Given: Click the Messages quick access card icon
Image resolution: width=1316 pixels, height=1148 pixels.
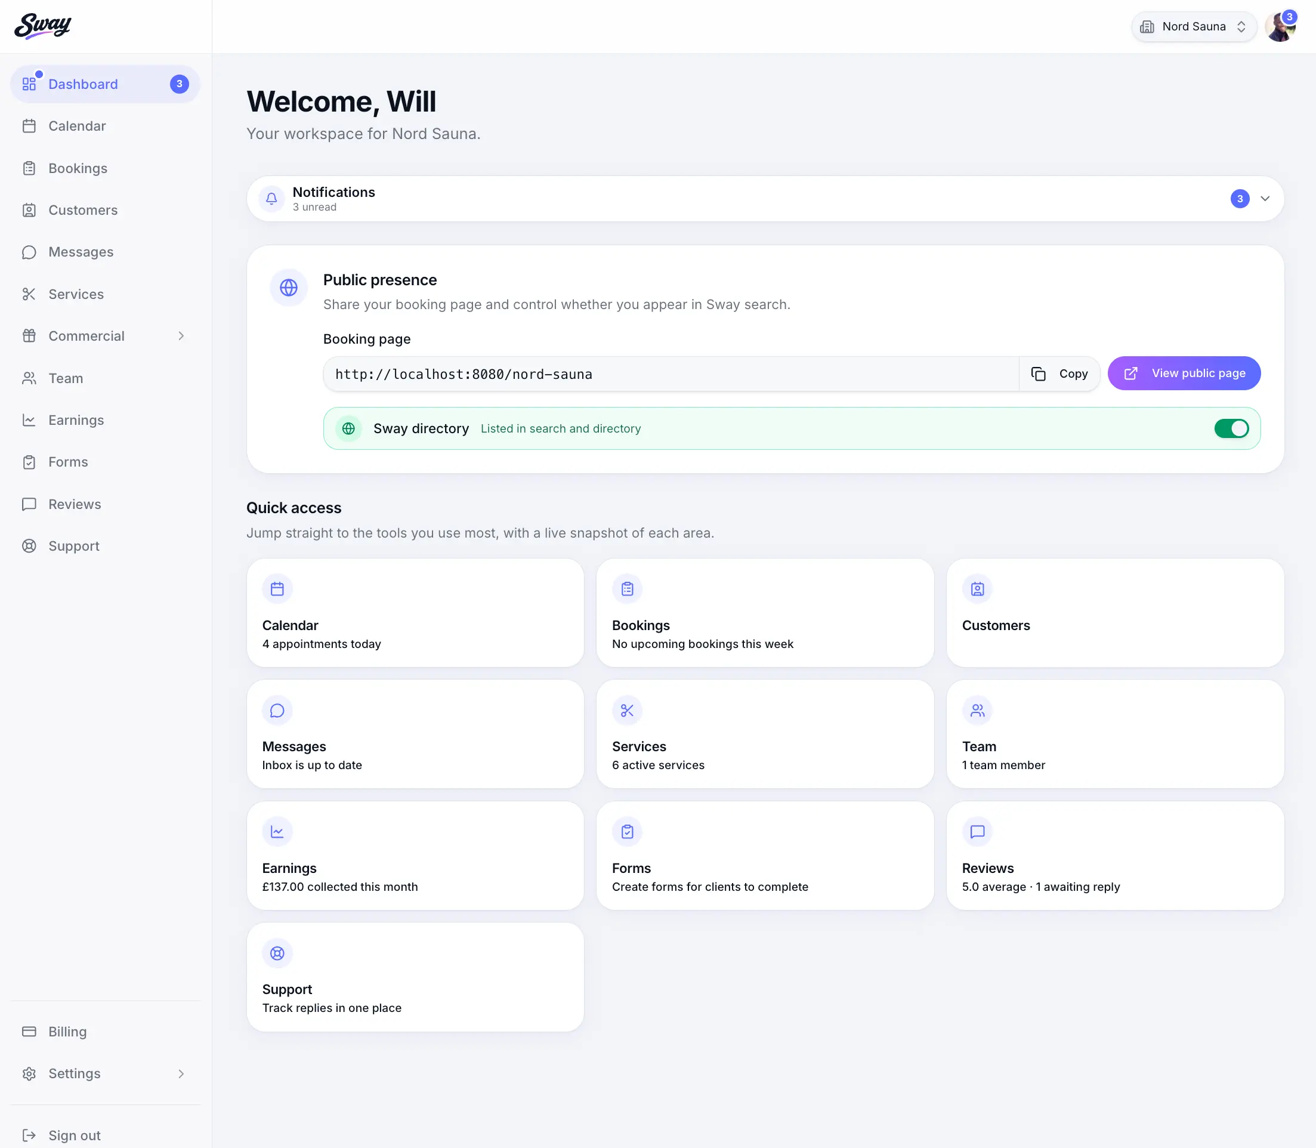Looking at the screenshot, I should (x=277, y=711).
